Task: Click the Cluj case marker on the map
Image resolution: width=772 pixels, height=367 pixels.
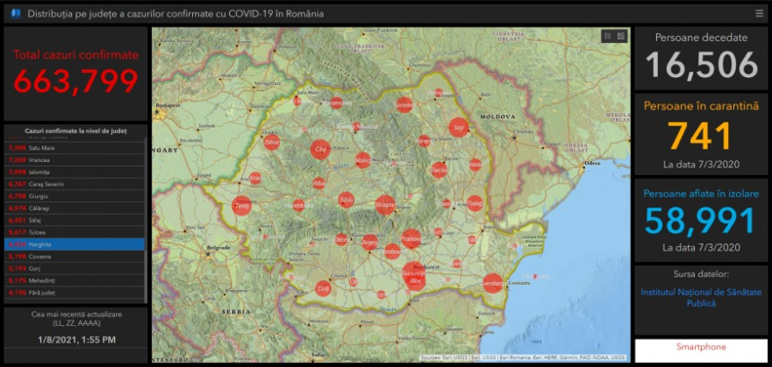Action: (320, 150)
